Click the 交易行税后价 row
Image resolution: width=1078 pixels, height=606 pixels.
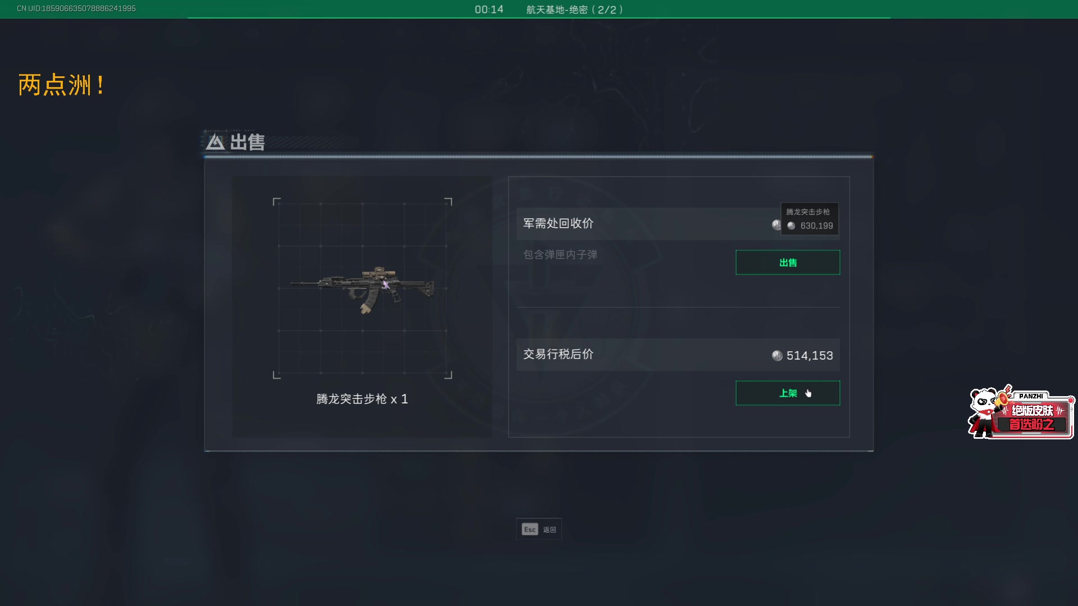(678, 354)
